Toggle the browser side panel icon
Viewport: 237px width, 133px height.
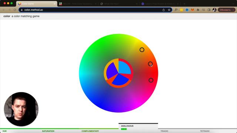click(x=209, y=10)
